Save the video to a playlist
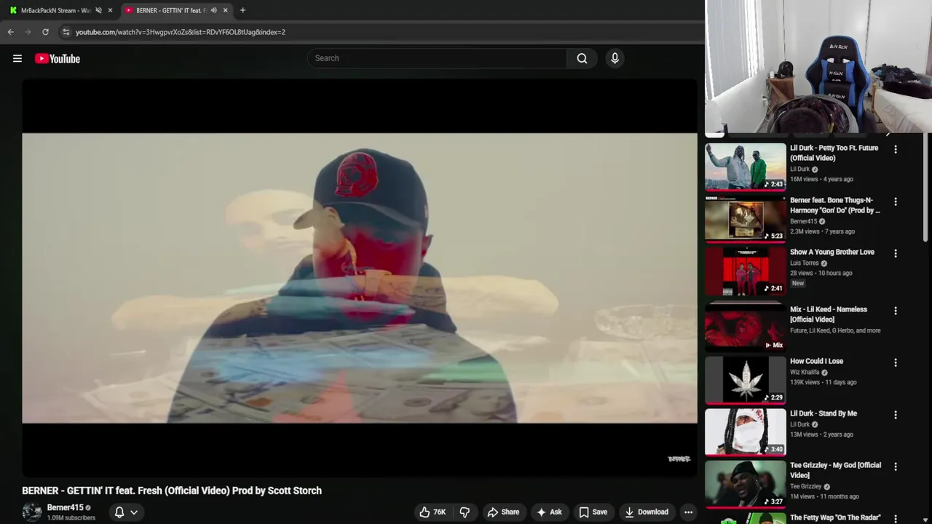932x524 pixels. [593, 512]
